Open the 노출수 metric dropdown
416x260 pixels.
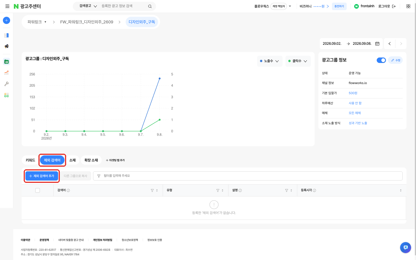tap(270, 61)
